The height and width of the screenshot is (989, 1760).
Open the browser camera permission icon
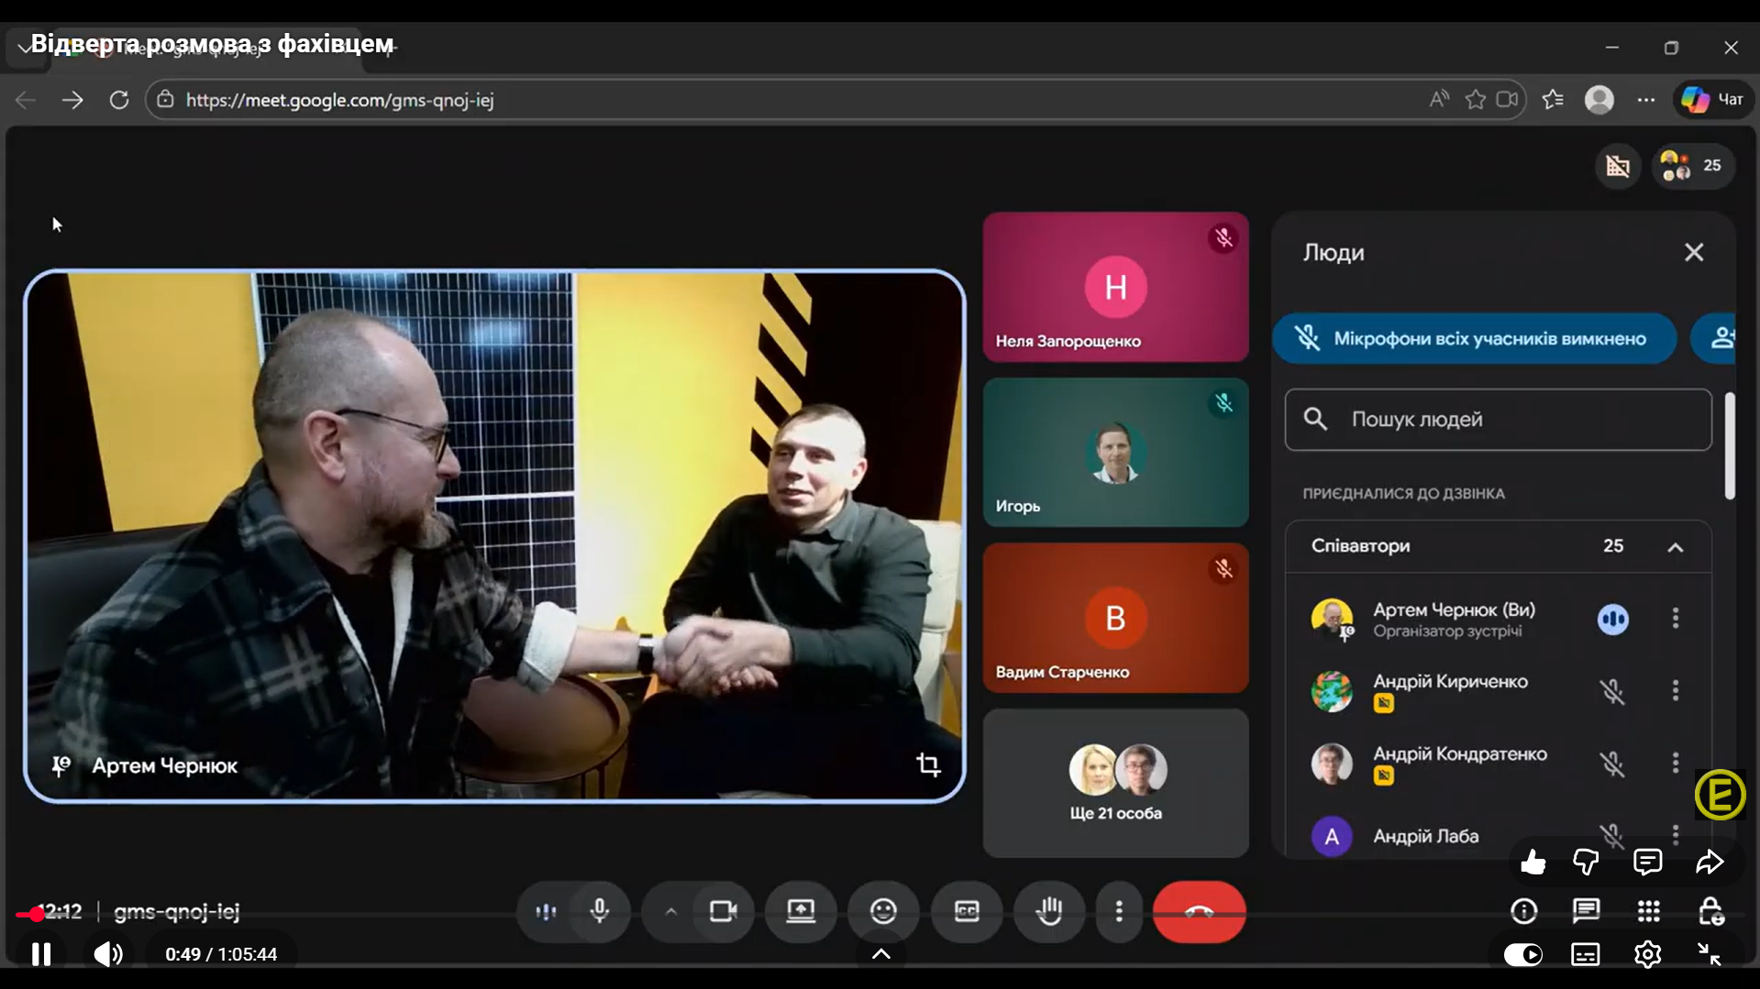point(1507,100)
